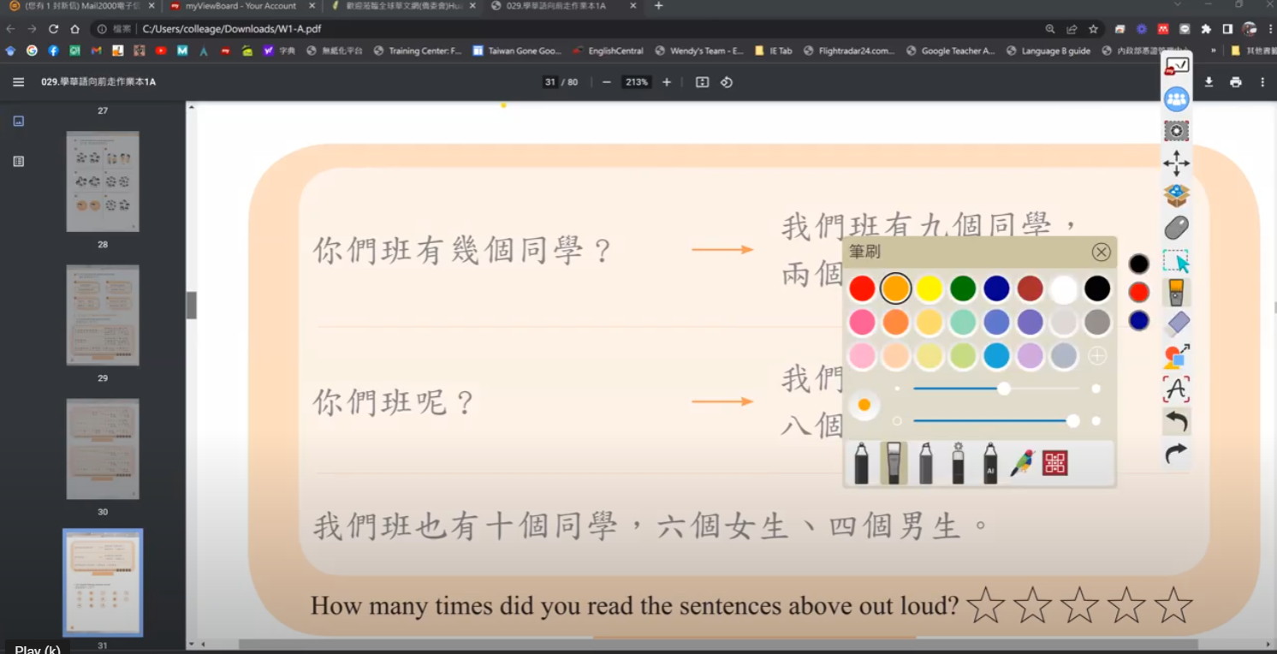Click the Undo arrow on the toolbar

click(x=1176, y=421)
